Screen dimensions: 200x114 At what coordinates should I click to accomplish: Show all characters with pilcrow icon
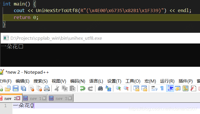click(x=162, y=88)
